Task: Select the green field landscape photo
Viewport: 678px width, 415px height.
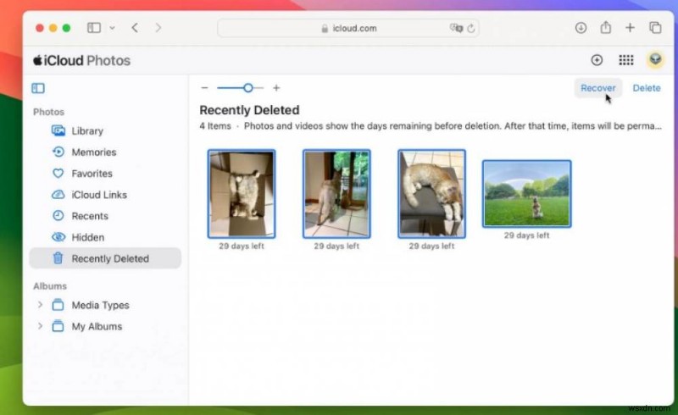Action: coord(526,194)
